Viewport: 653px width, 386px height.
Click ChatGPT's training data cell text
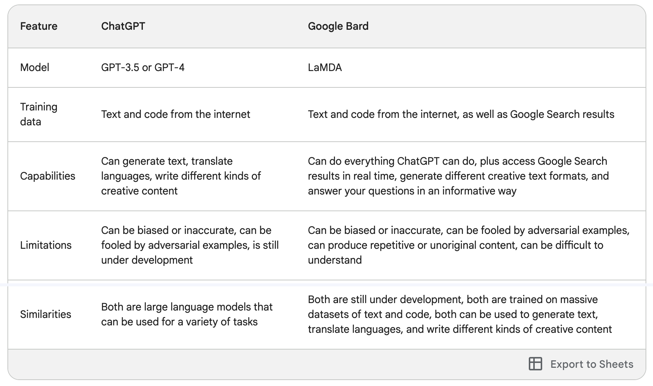[176, 114]
